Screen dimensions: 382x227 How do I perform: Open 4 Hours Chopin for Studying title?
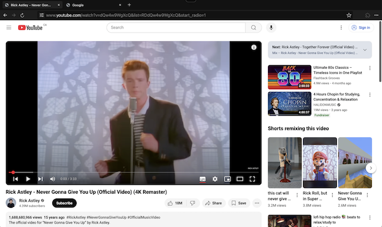pos(336,97)
